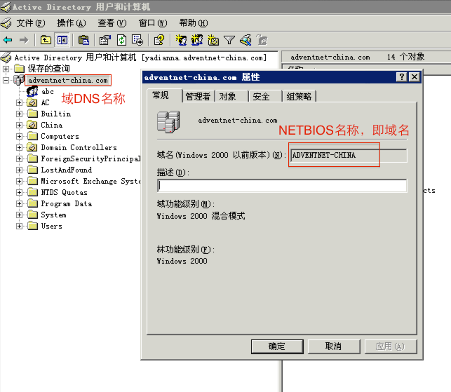The height and width of the screenshot is (392, 451).
Task: Click the dialog's help question mark button
Action: pos(402,77)
